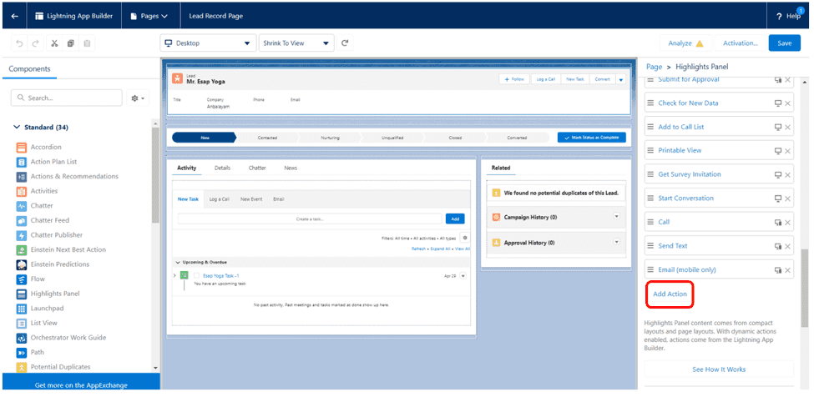Open the Approval History dropdown arrow

(617, 242)
